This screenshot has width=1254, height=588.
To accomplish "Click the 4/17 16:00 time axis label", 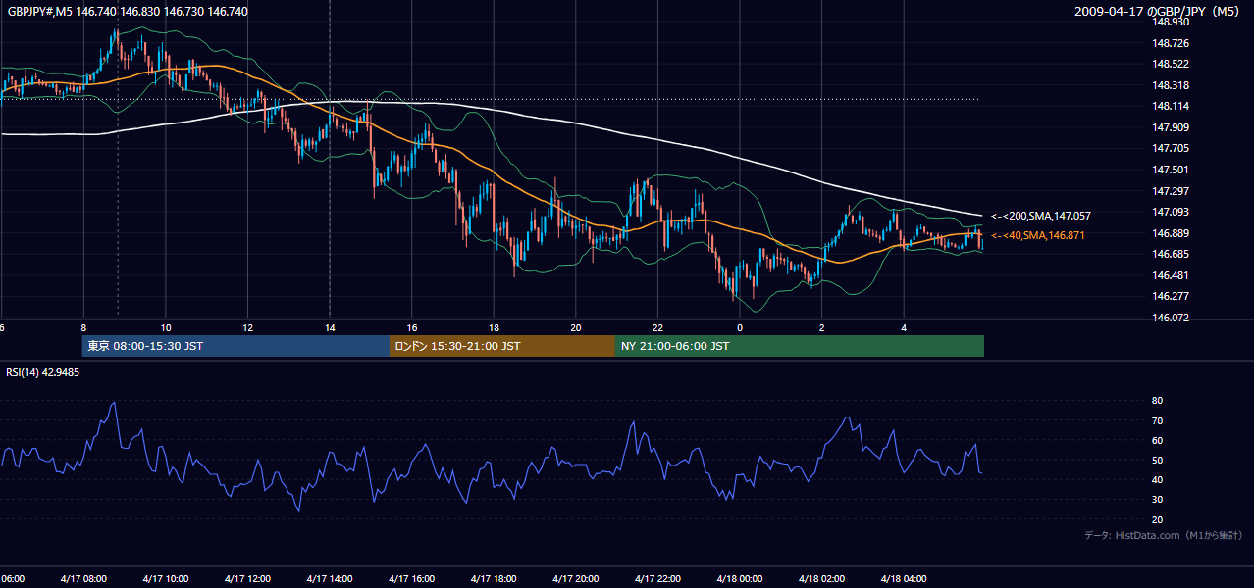I will click(412, 579).
